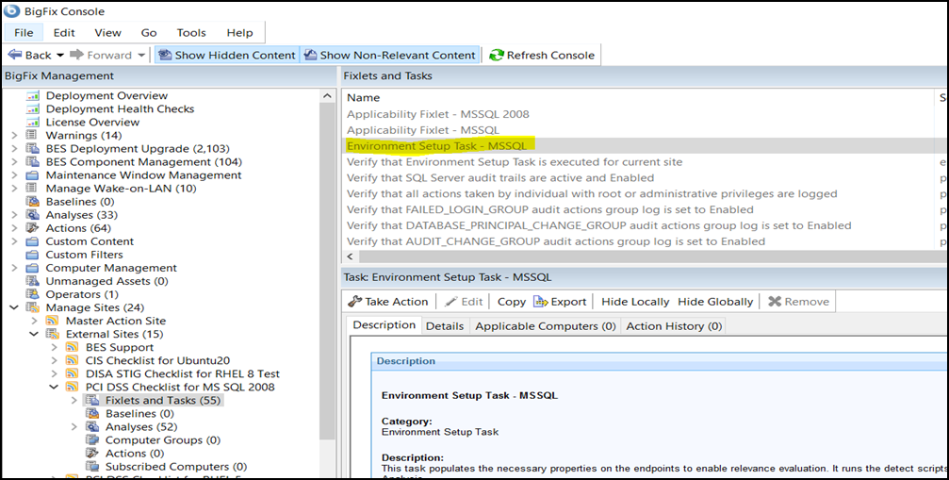Click the Warnings list icon
Viewport: 949px width, 480px height.
(33, 135)
